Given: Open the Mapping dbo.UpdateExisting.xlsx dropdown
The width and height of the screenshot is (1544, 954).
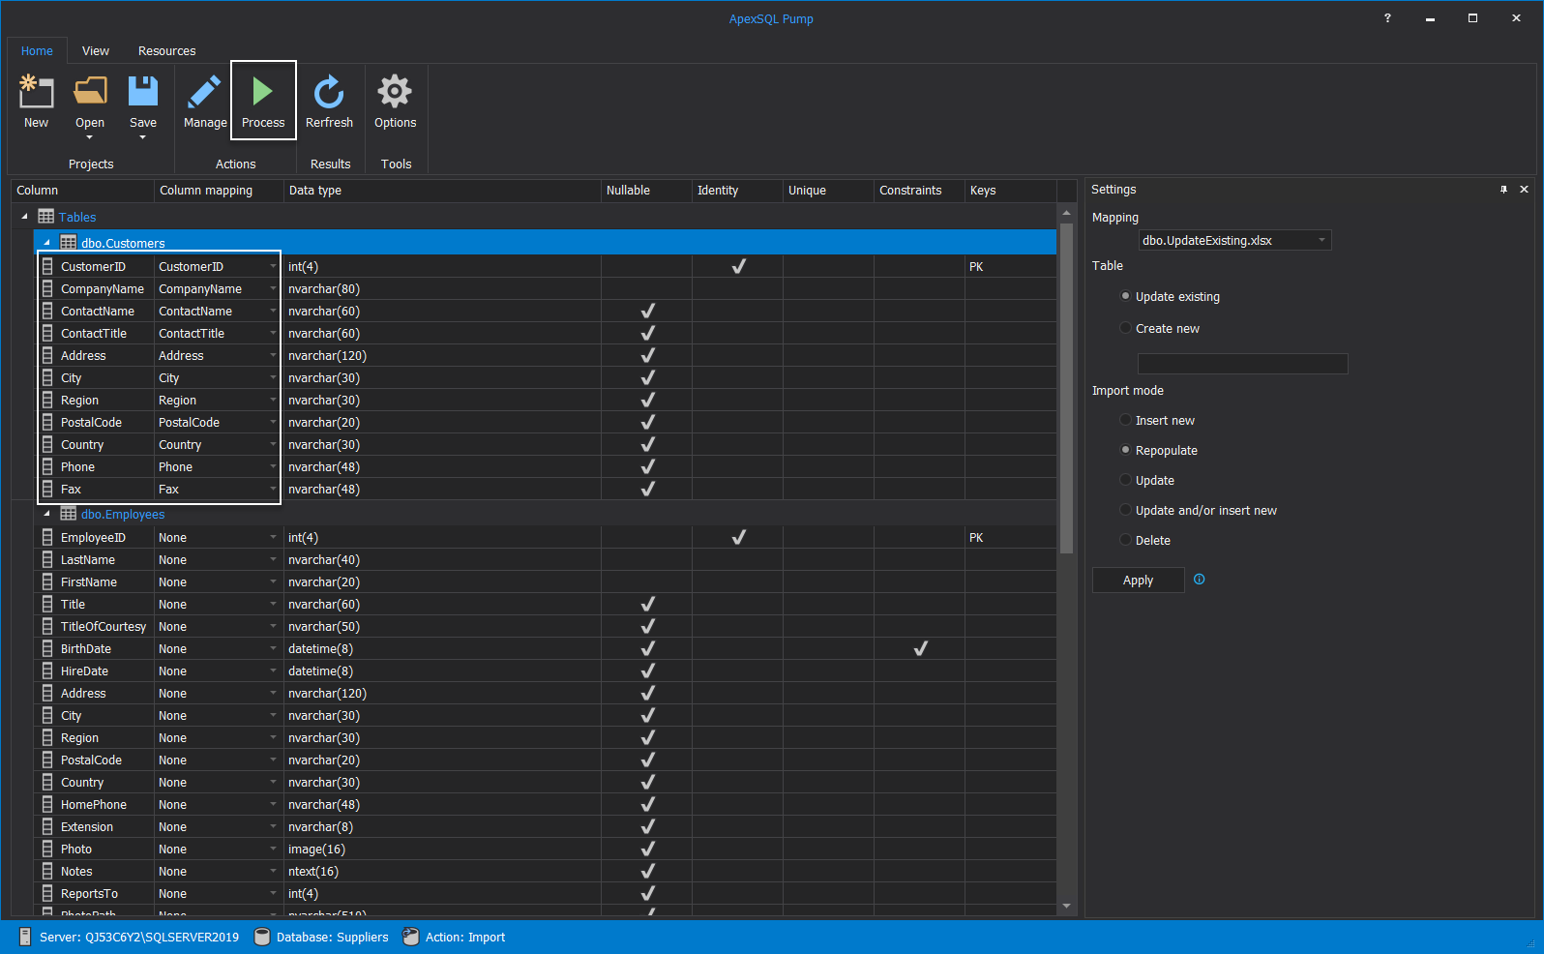Looking at the screenshot, I should coord(1234,240).
